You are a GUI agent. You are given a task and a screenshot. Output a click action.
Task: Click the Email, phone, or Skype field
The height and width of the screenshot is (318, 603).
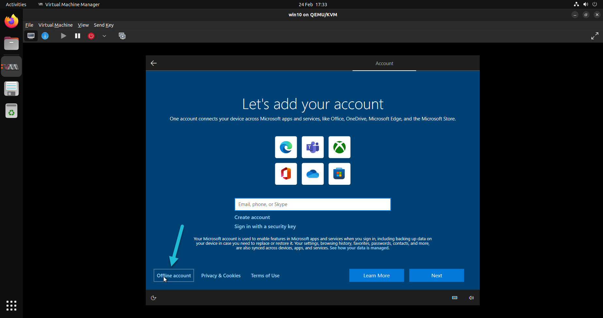point(312,204)
